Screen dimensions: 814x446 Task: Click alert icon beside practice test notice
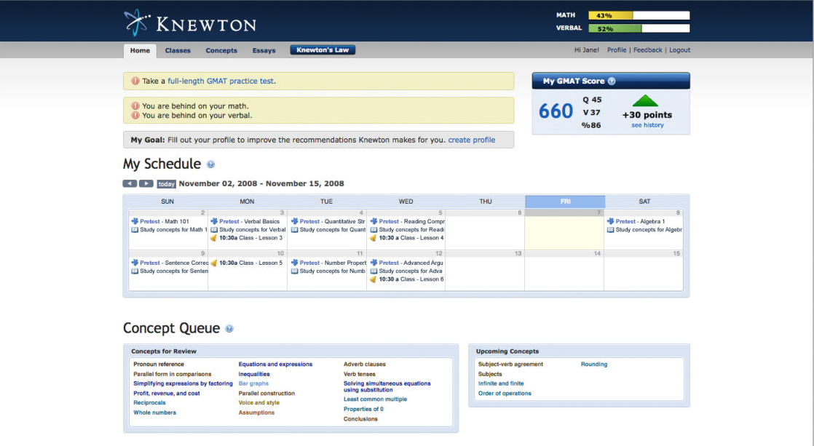(x=135, y=81)
